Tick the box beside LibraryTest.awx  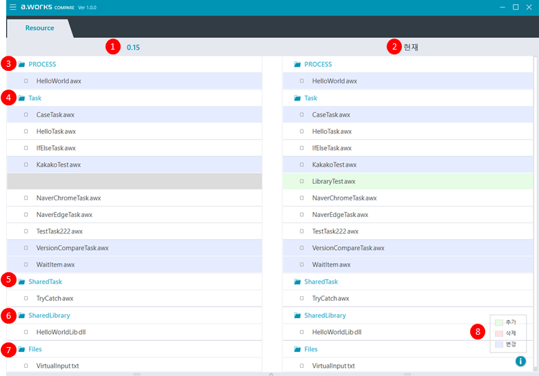302,182
